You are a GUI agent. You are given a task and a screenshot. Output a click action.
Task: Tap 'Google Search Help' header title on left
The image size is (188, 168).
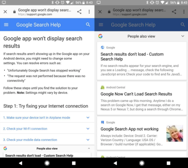(38, 25)
